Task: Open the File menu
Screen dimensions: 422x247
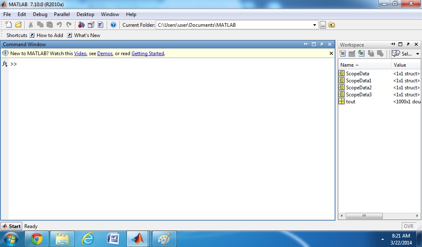Action: coord(7,14)
